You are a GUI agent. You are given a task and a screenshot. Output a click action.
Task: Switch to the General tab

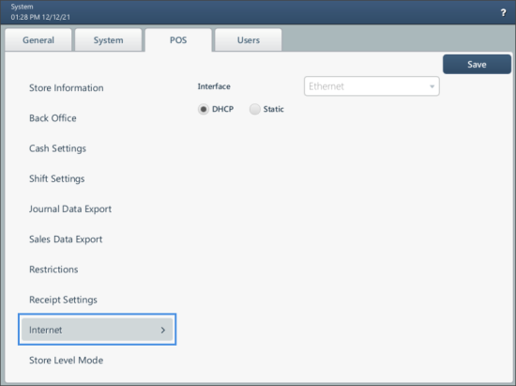[x=38, y=40]
